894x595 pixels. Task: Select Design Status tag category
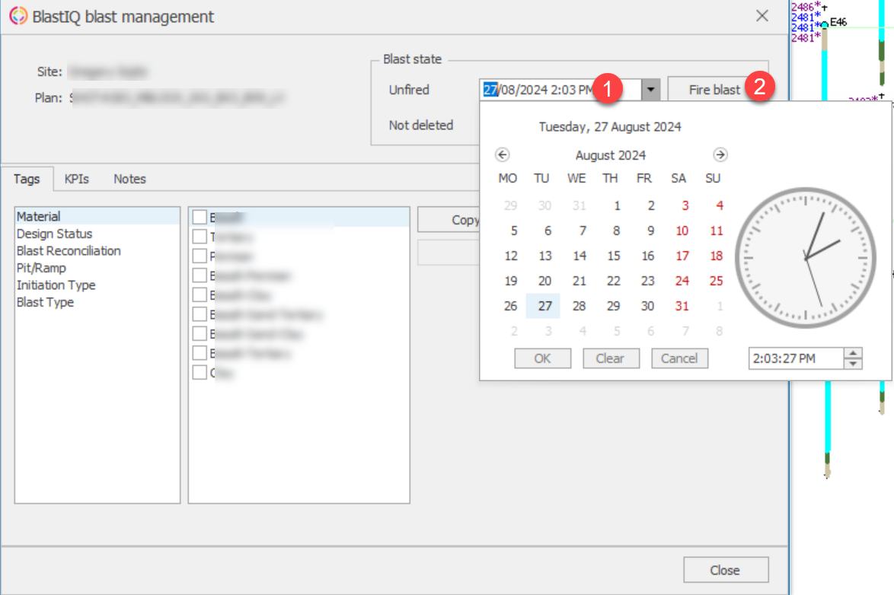click(97, 234)
